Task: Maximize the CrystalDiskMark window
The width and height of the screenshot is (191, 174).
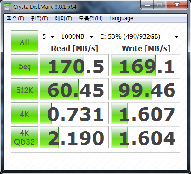Action: 160,5
